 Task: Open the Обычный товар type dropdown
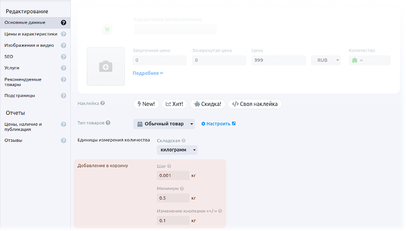tap(164, 124)
